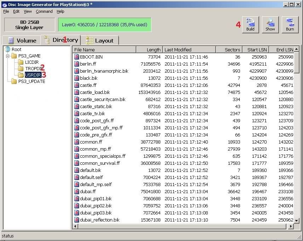Viewport: 303px width, 241px height.
Task: Click the code_pre_gfx.ff file icon
Action: (x=77, y=135)
